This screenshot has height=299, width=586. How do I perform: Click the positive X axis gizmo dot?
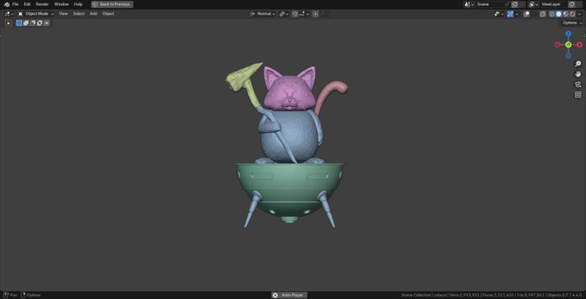[579, 45]
